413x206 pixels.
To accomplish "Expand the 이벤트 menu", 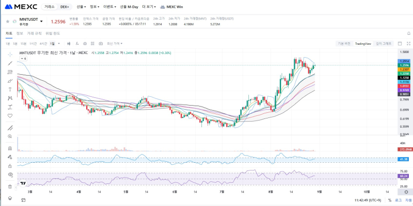I will (x=109, y=7).
